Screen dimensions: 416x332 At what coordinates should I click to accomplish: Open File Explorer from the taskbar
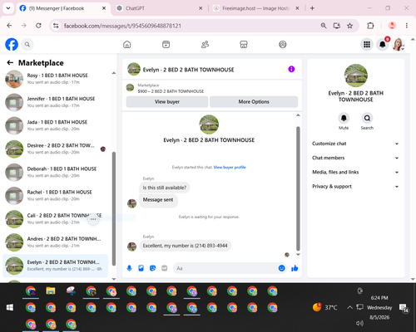(51, 290)
